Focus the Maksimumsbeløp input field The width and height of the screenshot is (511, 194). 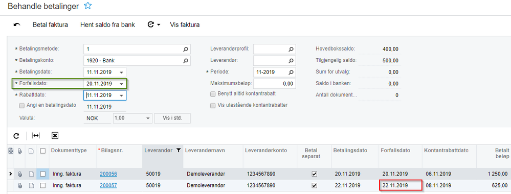coord(274,84)
